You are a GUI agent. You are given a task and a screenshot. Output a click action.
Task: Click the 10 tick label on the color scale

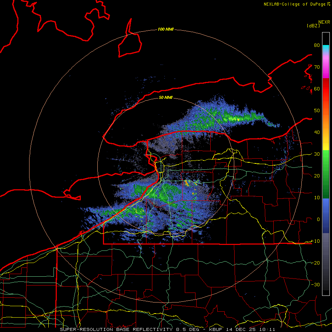[317, 198]
